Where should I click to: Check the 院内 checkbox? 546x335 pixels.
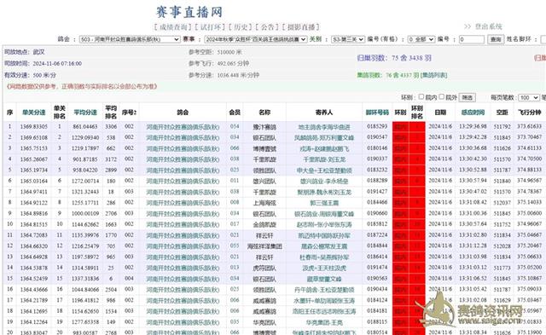pyautogui.click(x=421, y=96)
